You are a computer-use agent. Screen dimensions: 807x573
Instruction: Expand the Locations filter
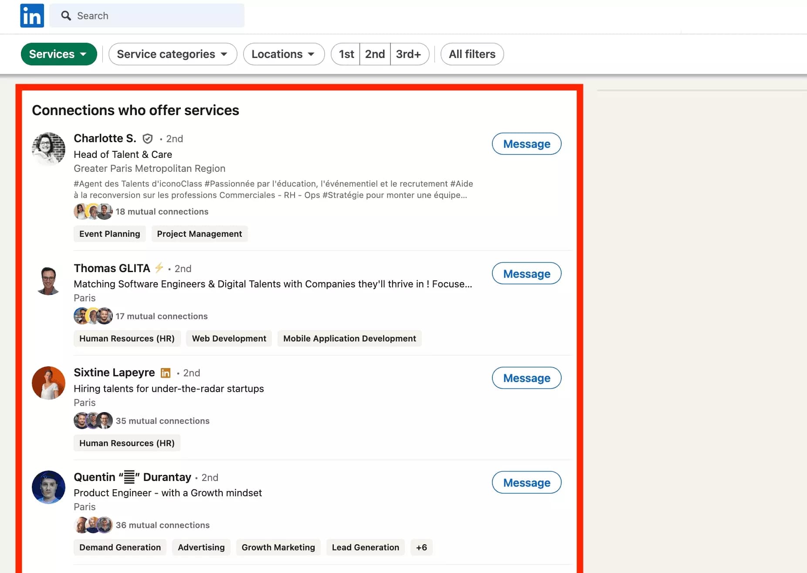[x=283, y=54]
